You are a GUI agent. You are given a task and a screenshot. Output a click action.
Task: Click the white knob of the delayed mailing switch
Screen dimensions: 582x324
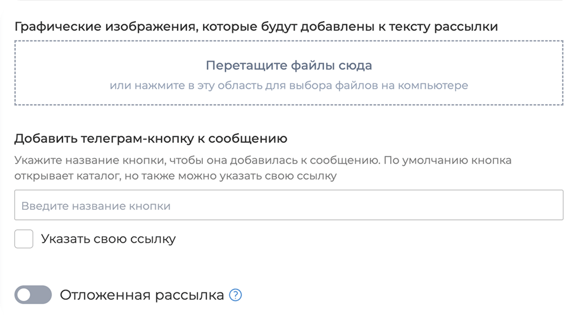pos(24,295)
